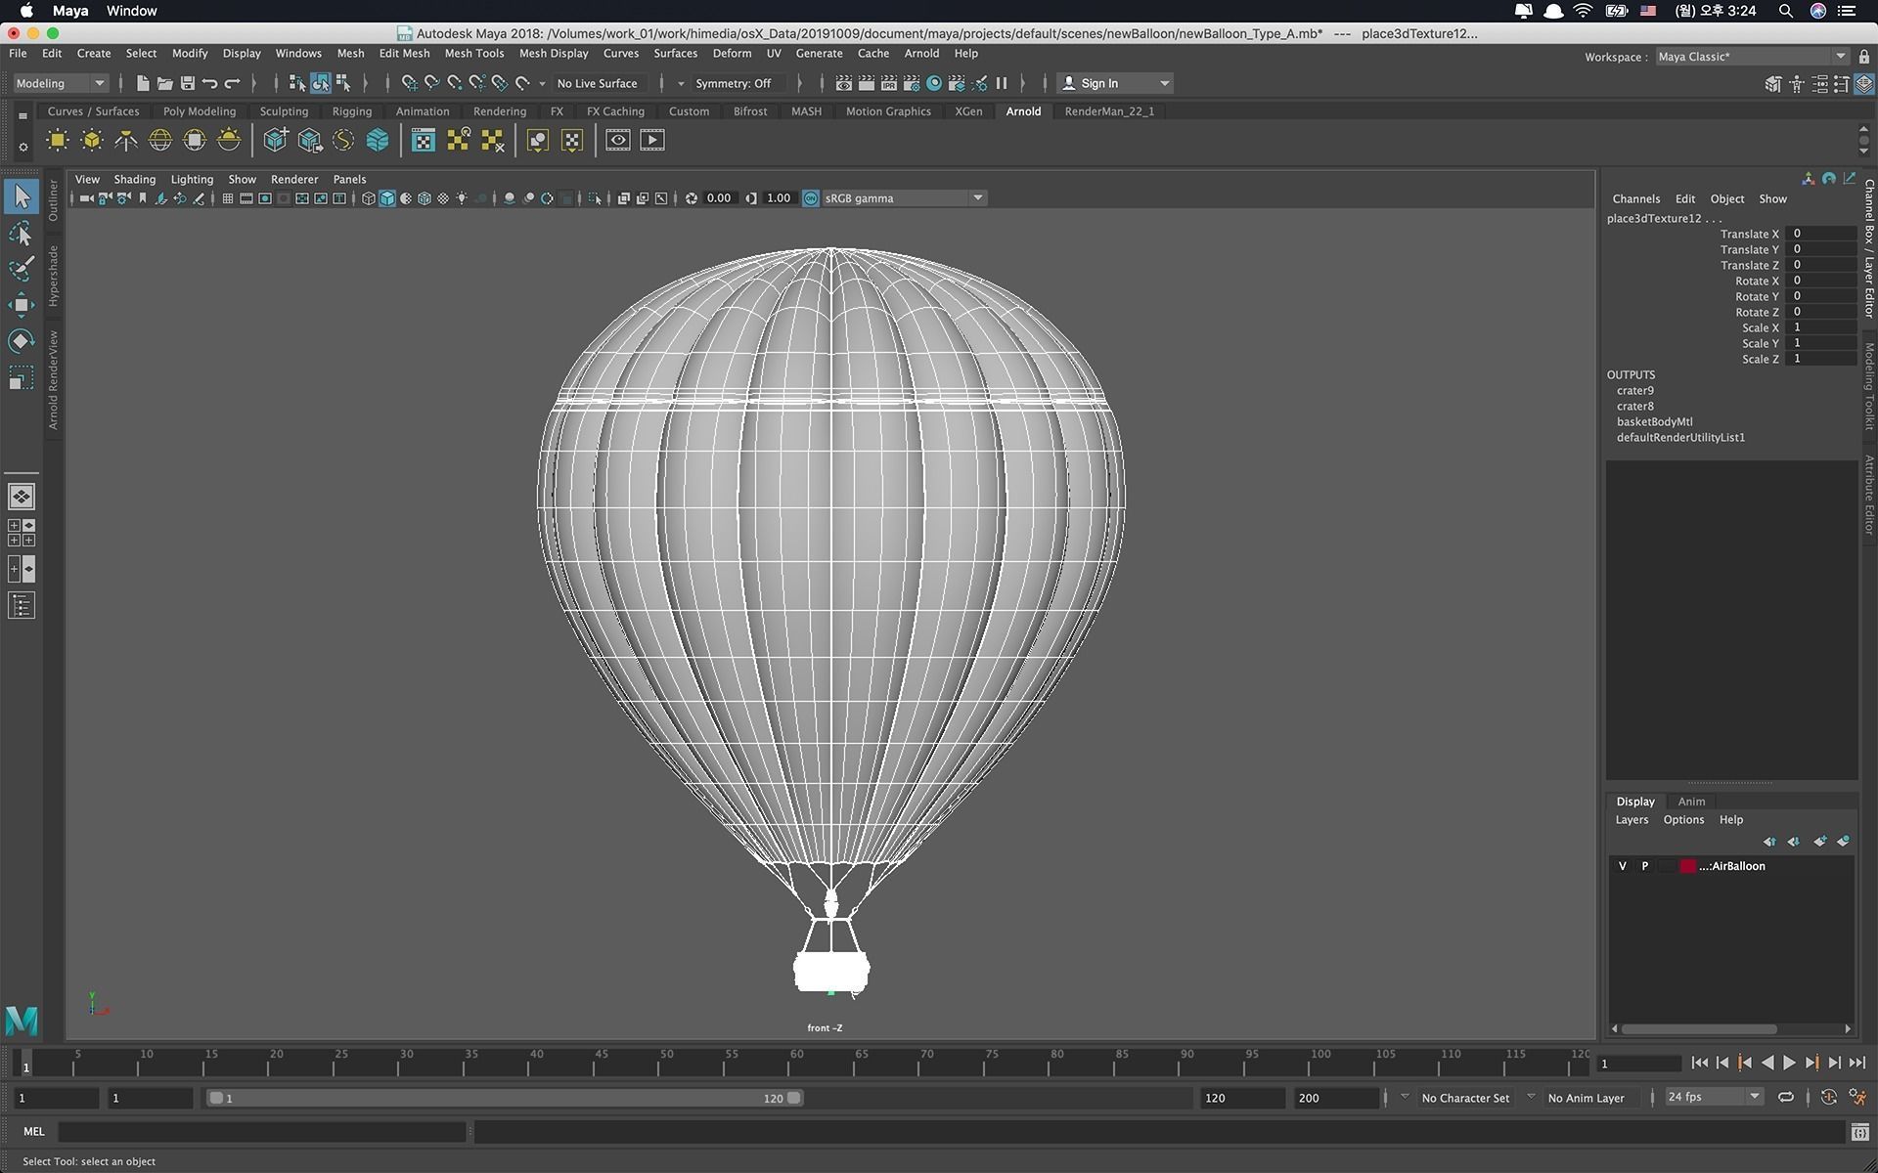This screenshot has width=1878, height=1173.
Task: Click the layer editor horizontal scrollbar
Action: (x=1699, y=1028)
